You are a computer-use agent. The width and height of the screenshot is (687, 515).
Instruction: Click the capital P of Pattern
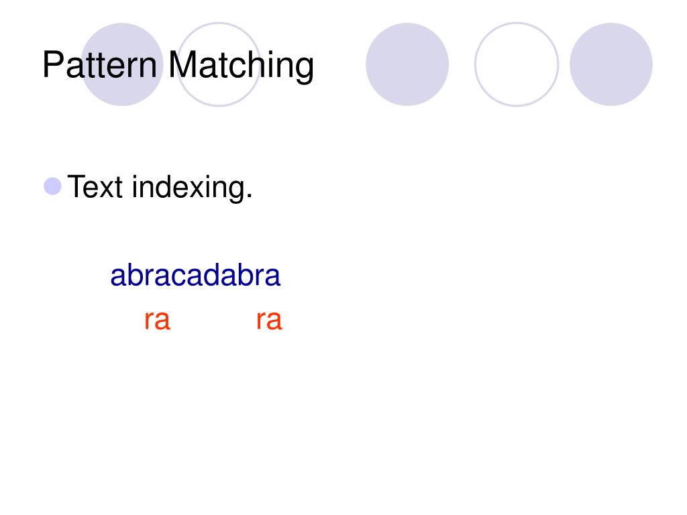tap(53, 65)
